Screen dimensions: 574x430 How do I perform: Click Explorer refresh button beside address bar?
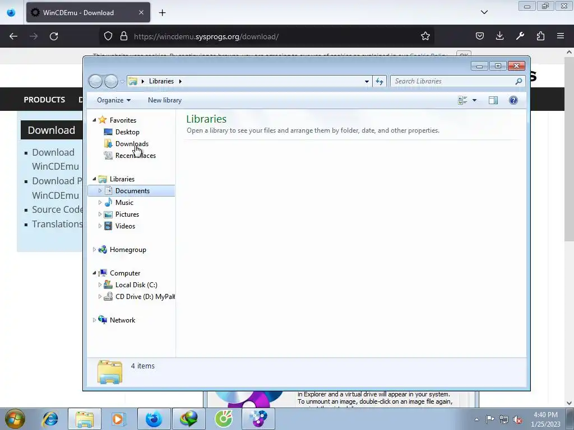pyautogui.click(x=379, y=81)
